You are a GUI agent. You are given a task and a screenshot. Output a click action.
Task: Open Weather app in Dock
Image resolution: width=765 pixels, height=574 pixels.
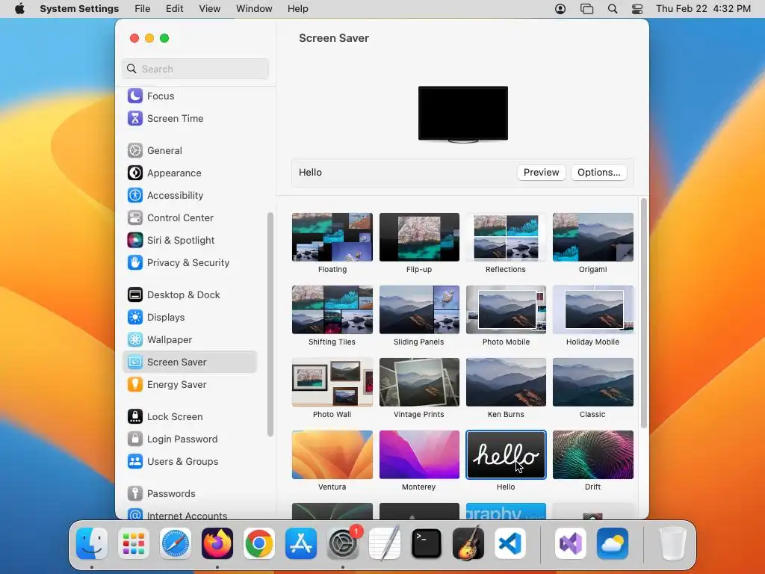[613, 543]
